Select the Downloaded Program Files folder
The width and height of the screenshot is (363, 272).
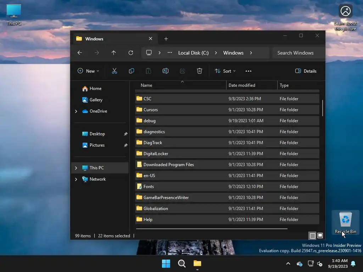(227, 165)
